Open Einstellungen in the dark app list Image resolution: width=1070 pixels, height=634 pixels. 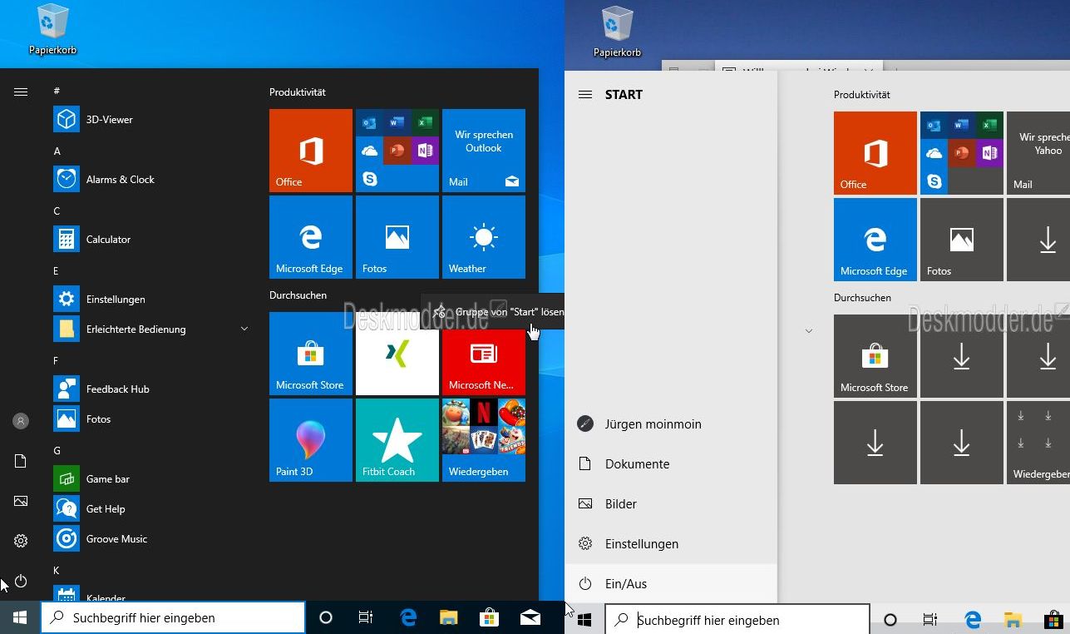[x=150, y=299]
